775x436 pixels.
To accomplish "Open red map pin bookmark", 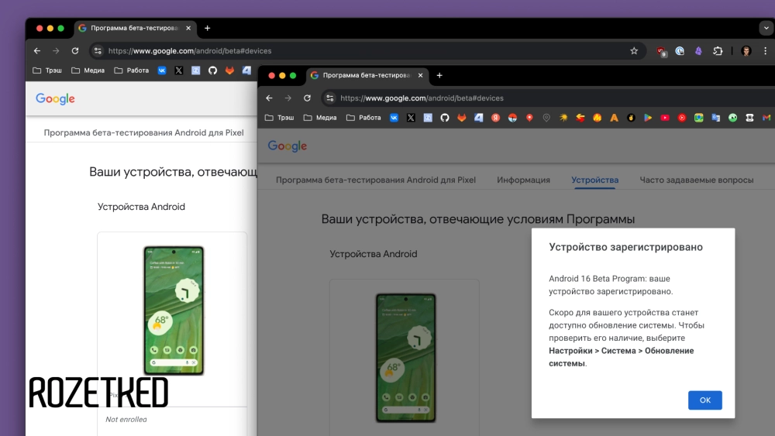I will click(x=529, y=118).
